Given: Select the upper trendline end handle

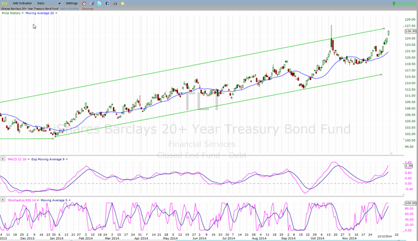Looking at the screenshot, I should [x=384, y=28].
